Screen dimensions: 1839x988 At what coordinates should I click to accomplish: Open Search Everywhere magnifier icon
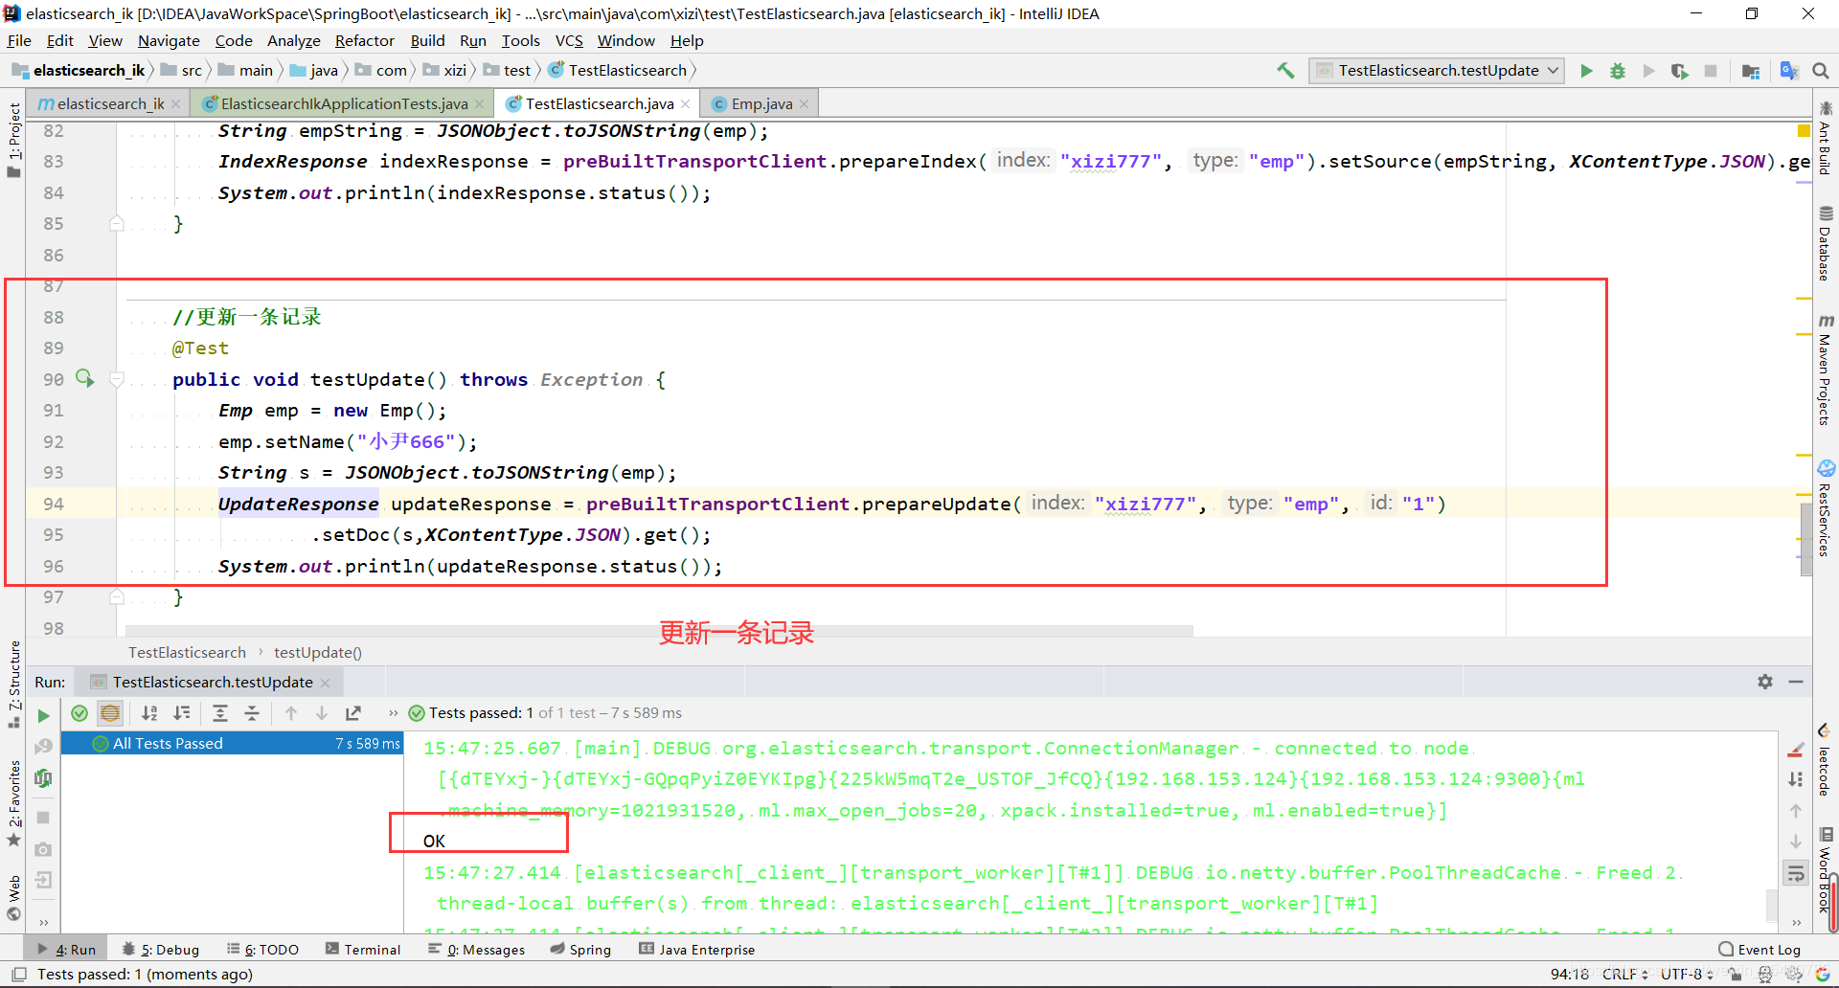pyautogui.click(x=1821, y=71)
